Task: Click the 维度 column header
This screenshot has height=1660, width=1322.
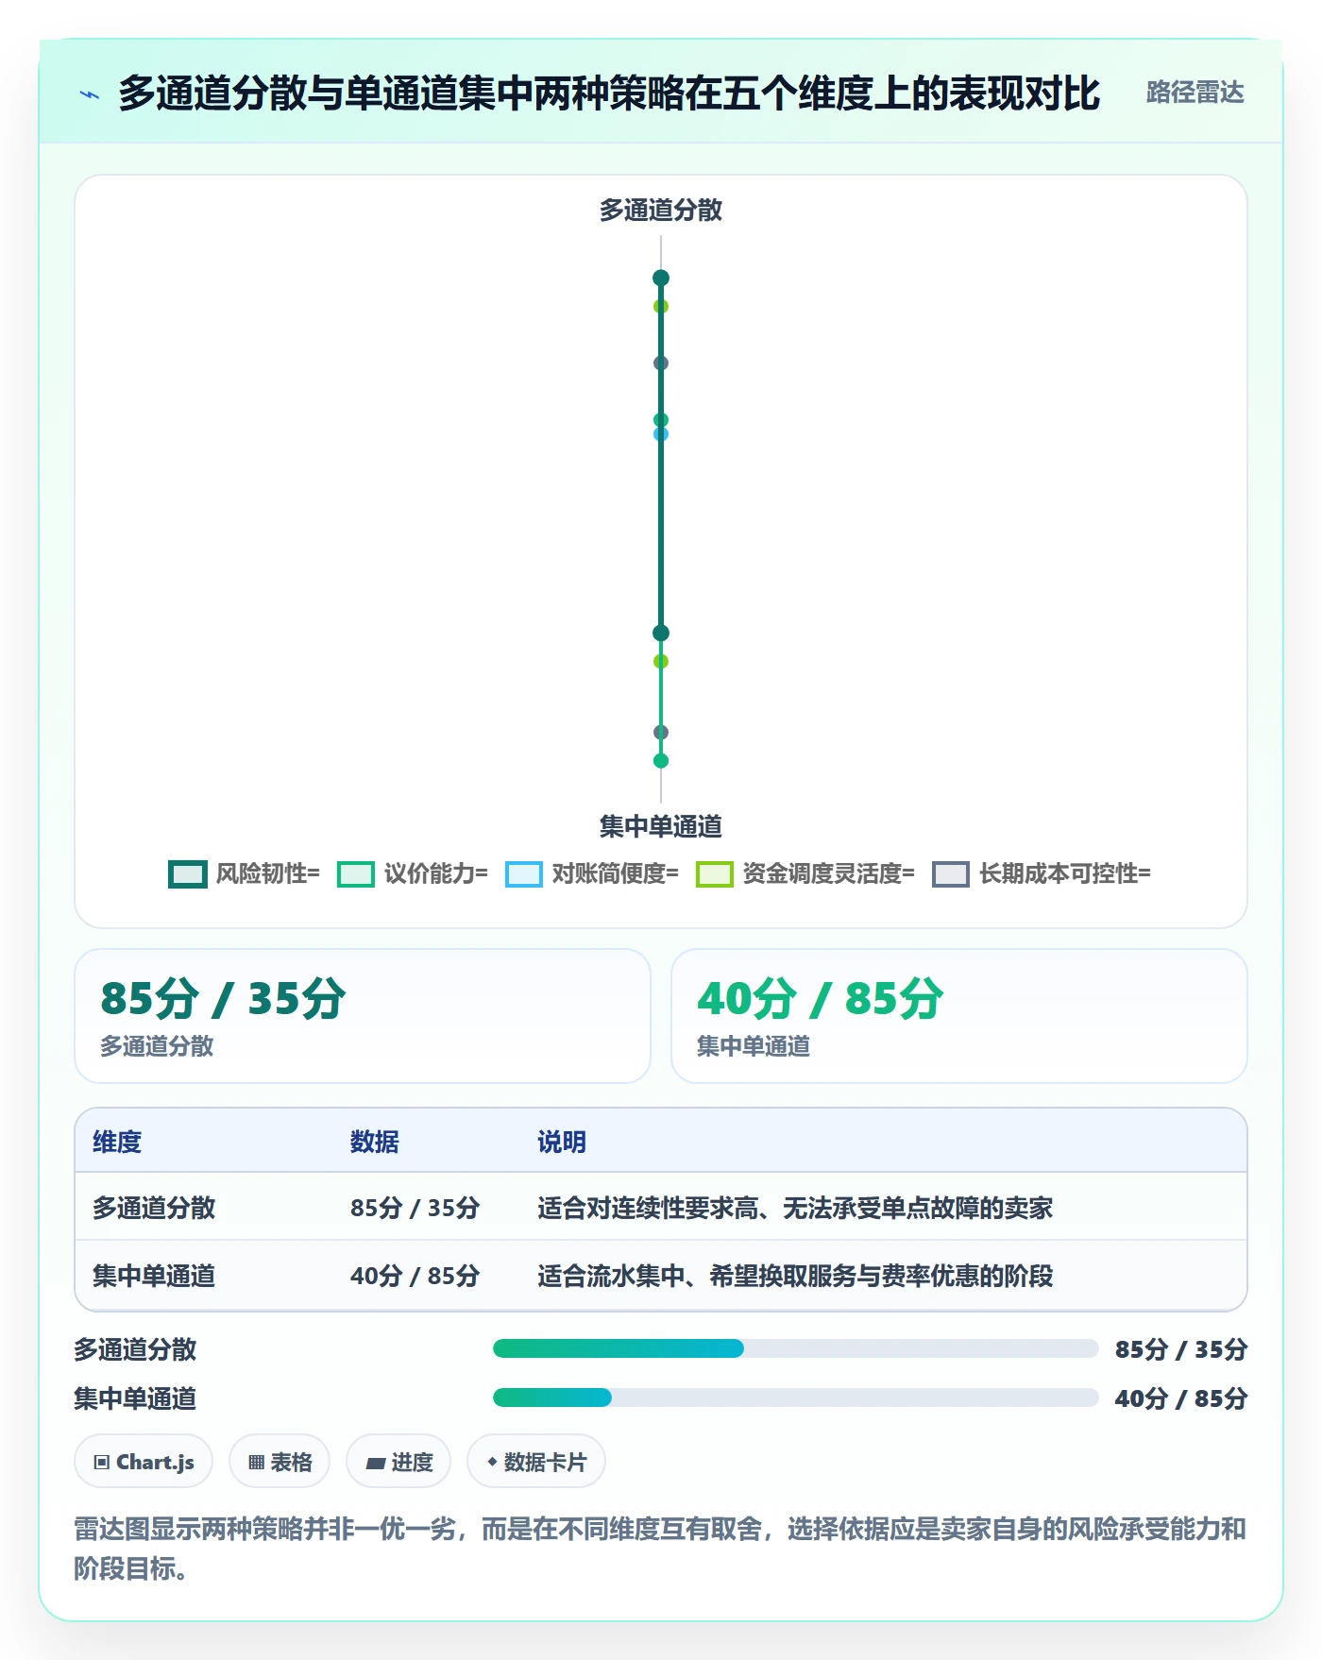Action: [x=117, y=1143]
